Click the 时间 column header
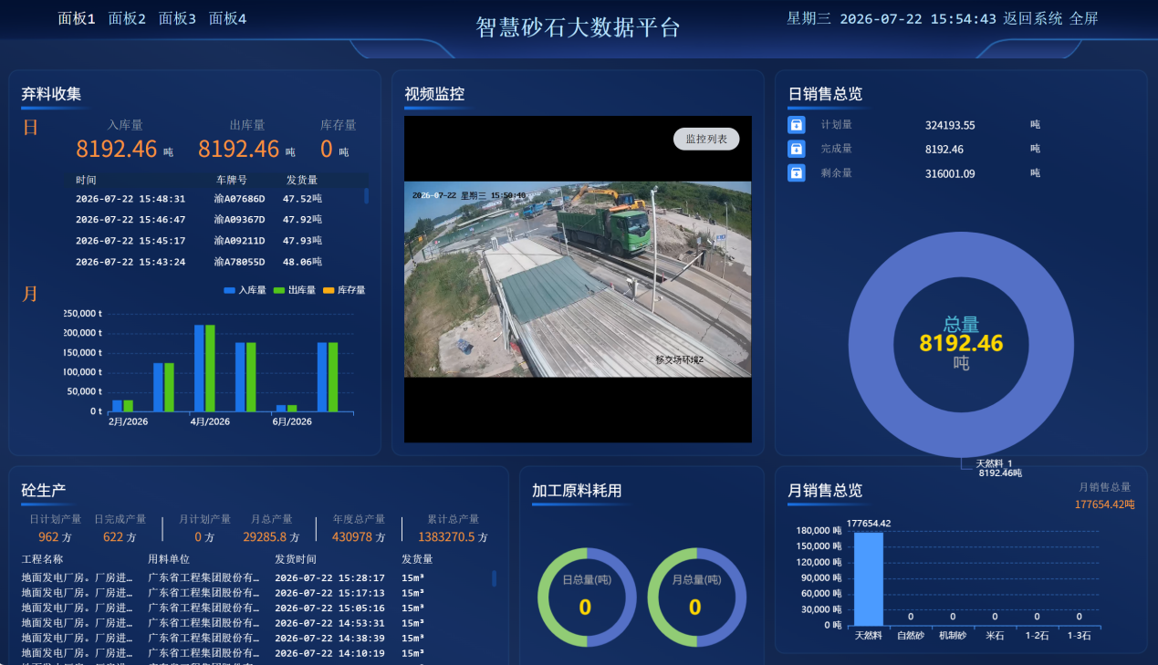Screen dimensions: 1158x665 pyautogui.click(x=86, y=180)
